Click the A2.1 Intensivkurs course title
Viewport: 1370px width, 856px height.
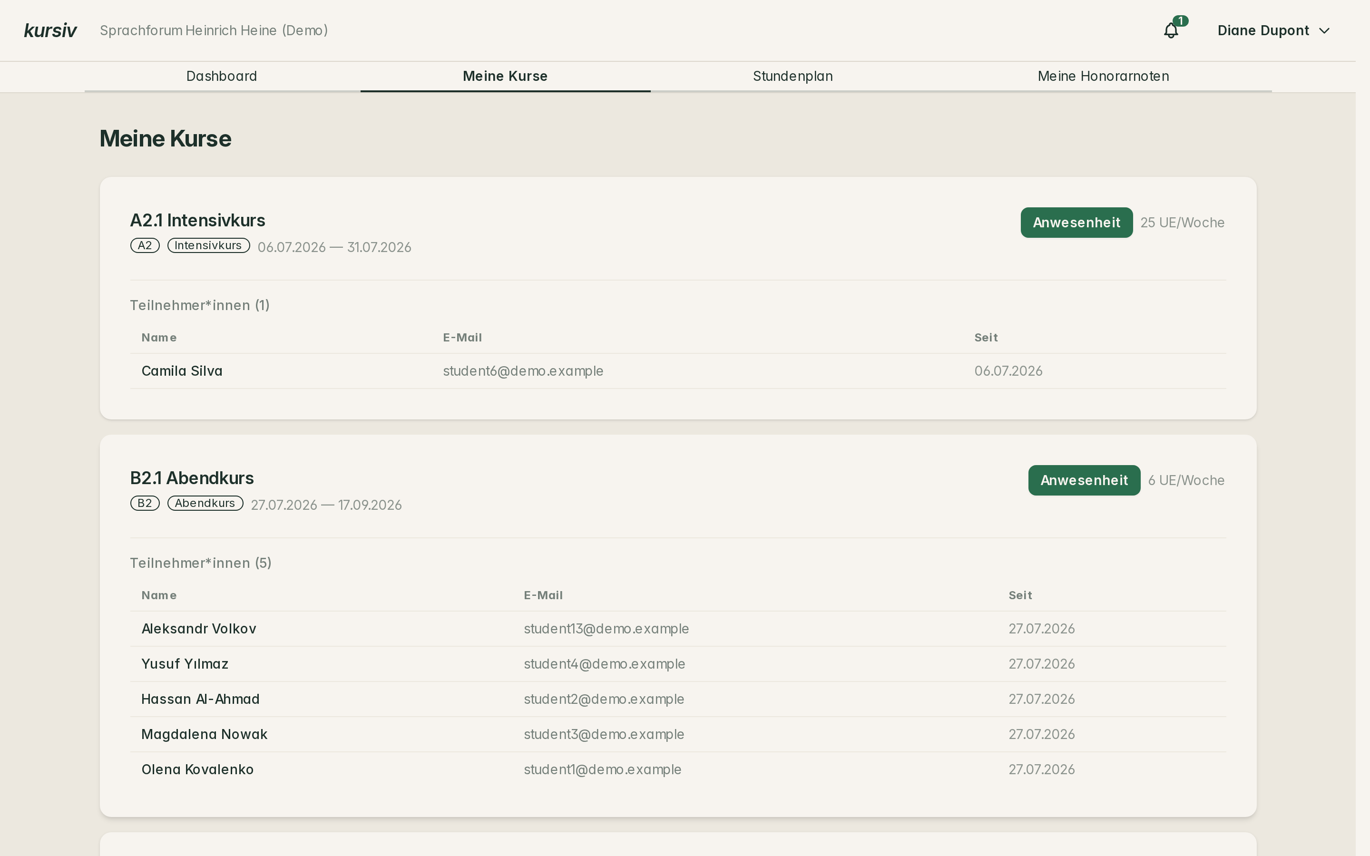tap(197, 220)
